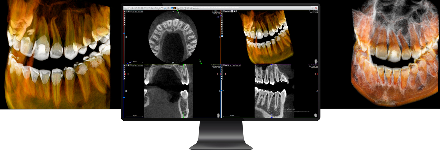Click the orange volume preview toolbar icon
440x151 pixels.
click(175, 8)
